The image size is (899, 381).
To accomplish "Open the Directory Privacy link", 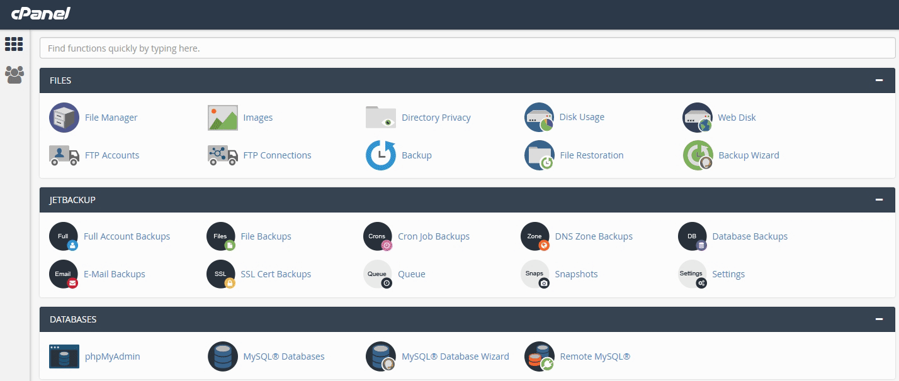I will tap(436, 118).
